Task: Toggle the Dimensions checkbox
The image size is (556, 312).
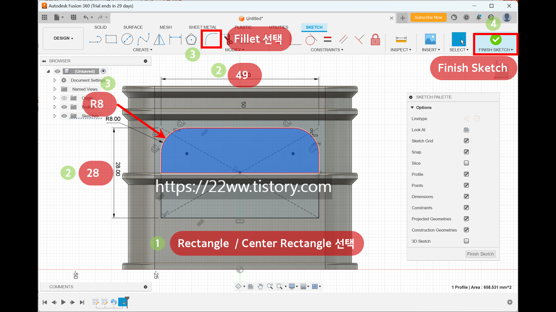Action: click(x=466, y=197)
